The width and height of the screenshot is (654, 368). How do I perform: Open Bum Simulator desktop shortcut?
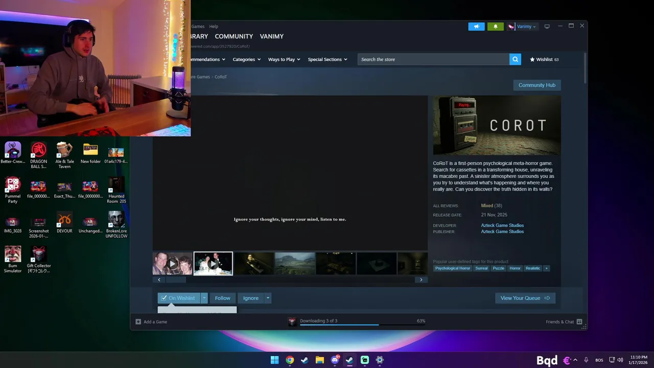[13, 260]
